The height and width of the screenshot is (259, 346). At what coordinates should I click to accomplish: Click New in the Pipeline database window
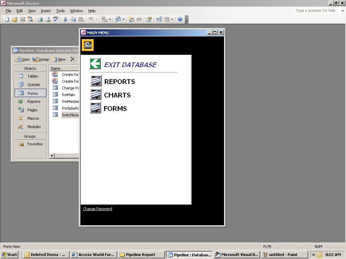(x=59, y=59)
